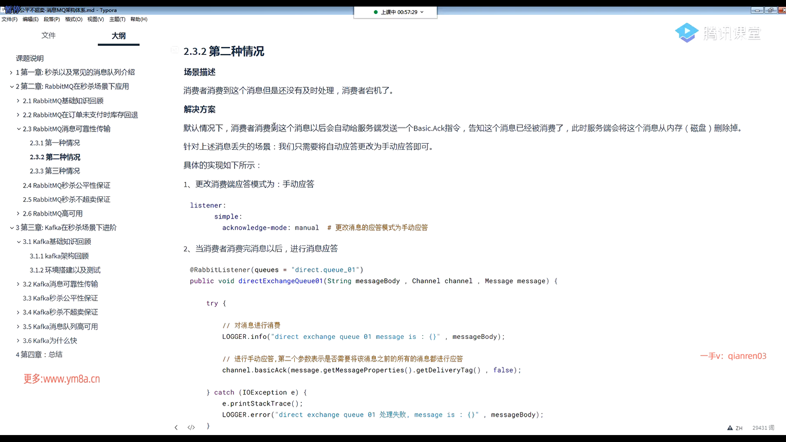Click the 29431 词 word count
Screen dimensions: 786x442
pyautogui.click(x=763, y=428)
